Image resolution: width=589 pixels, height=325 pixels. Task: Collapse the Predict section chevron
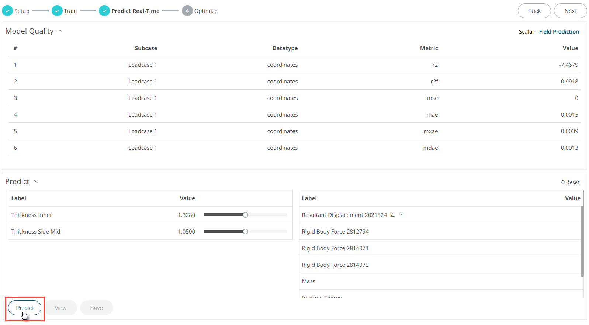pyautogui.click(x=36, y=181)
